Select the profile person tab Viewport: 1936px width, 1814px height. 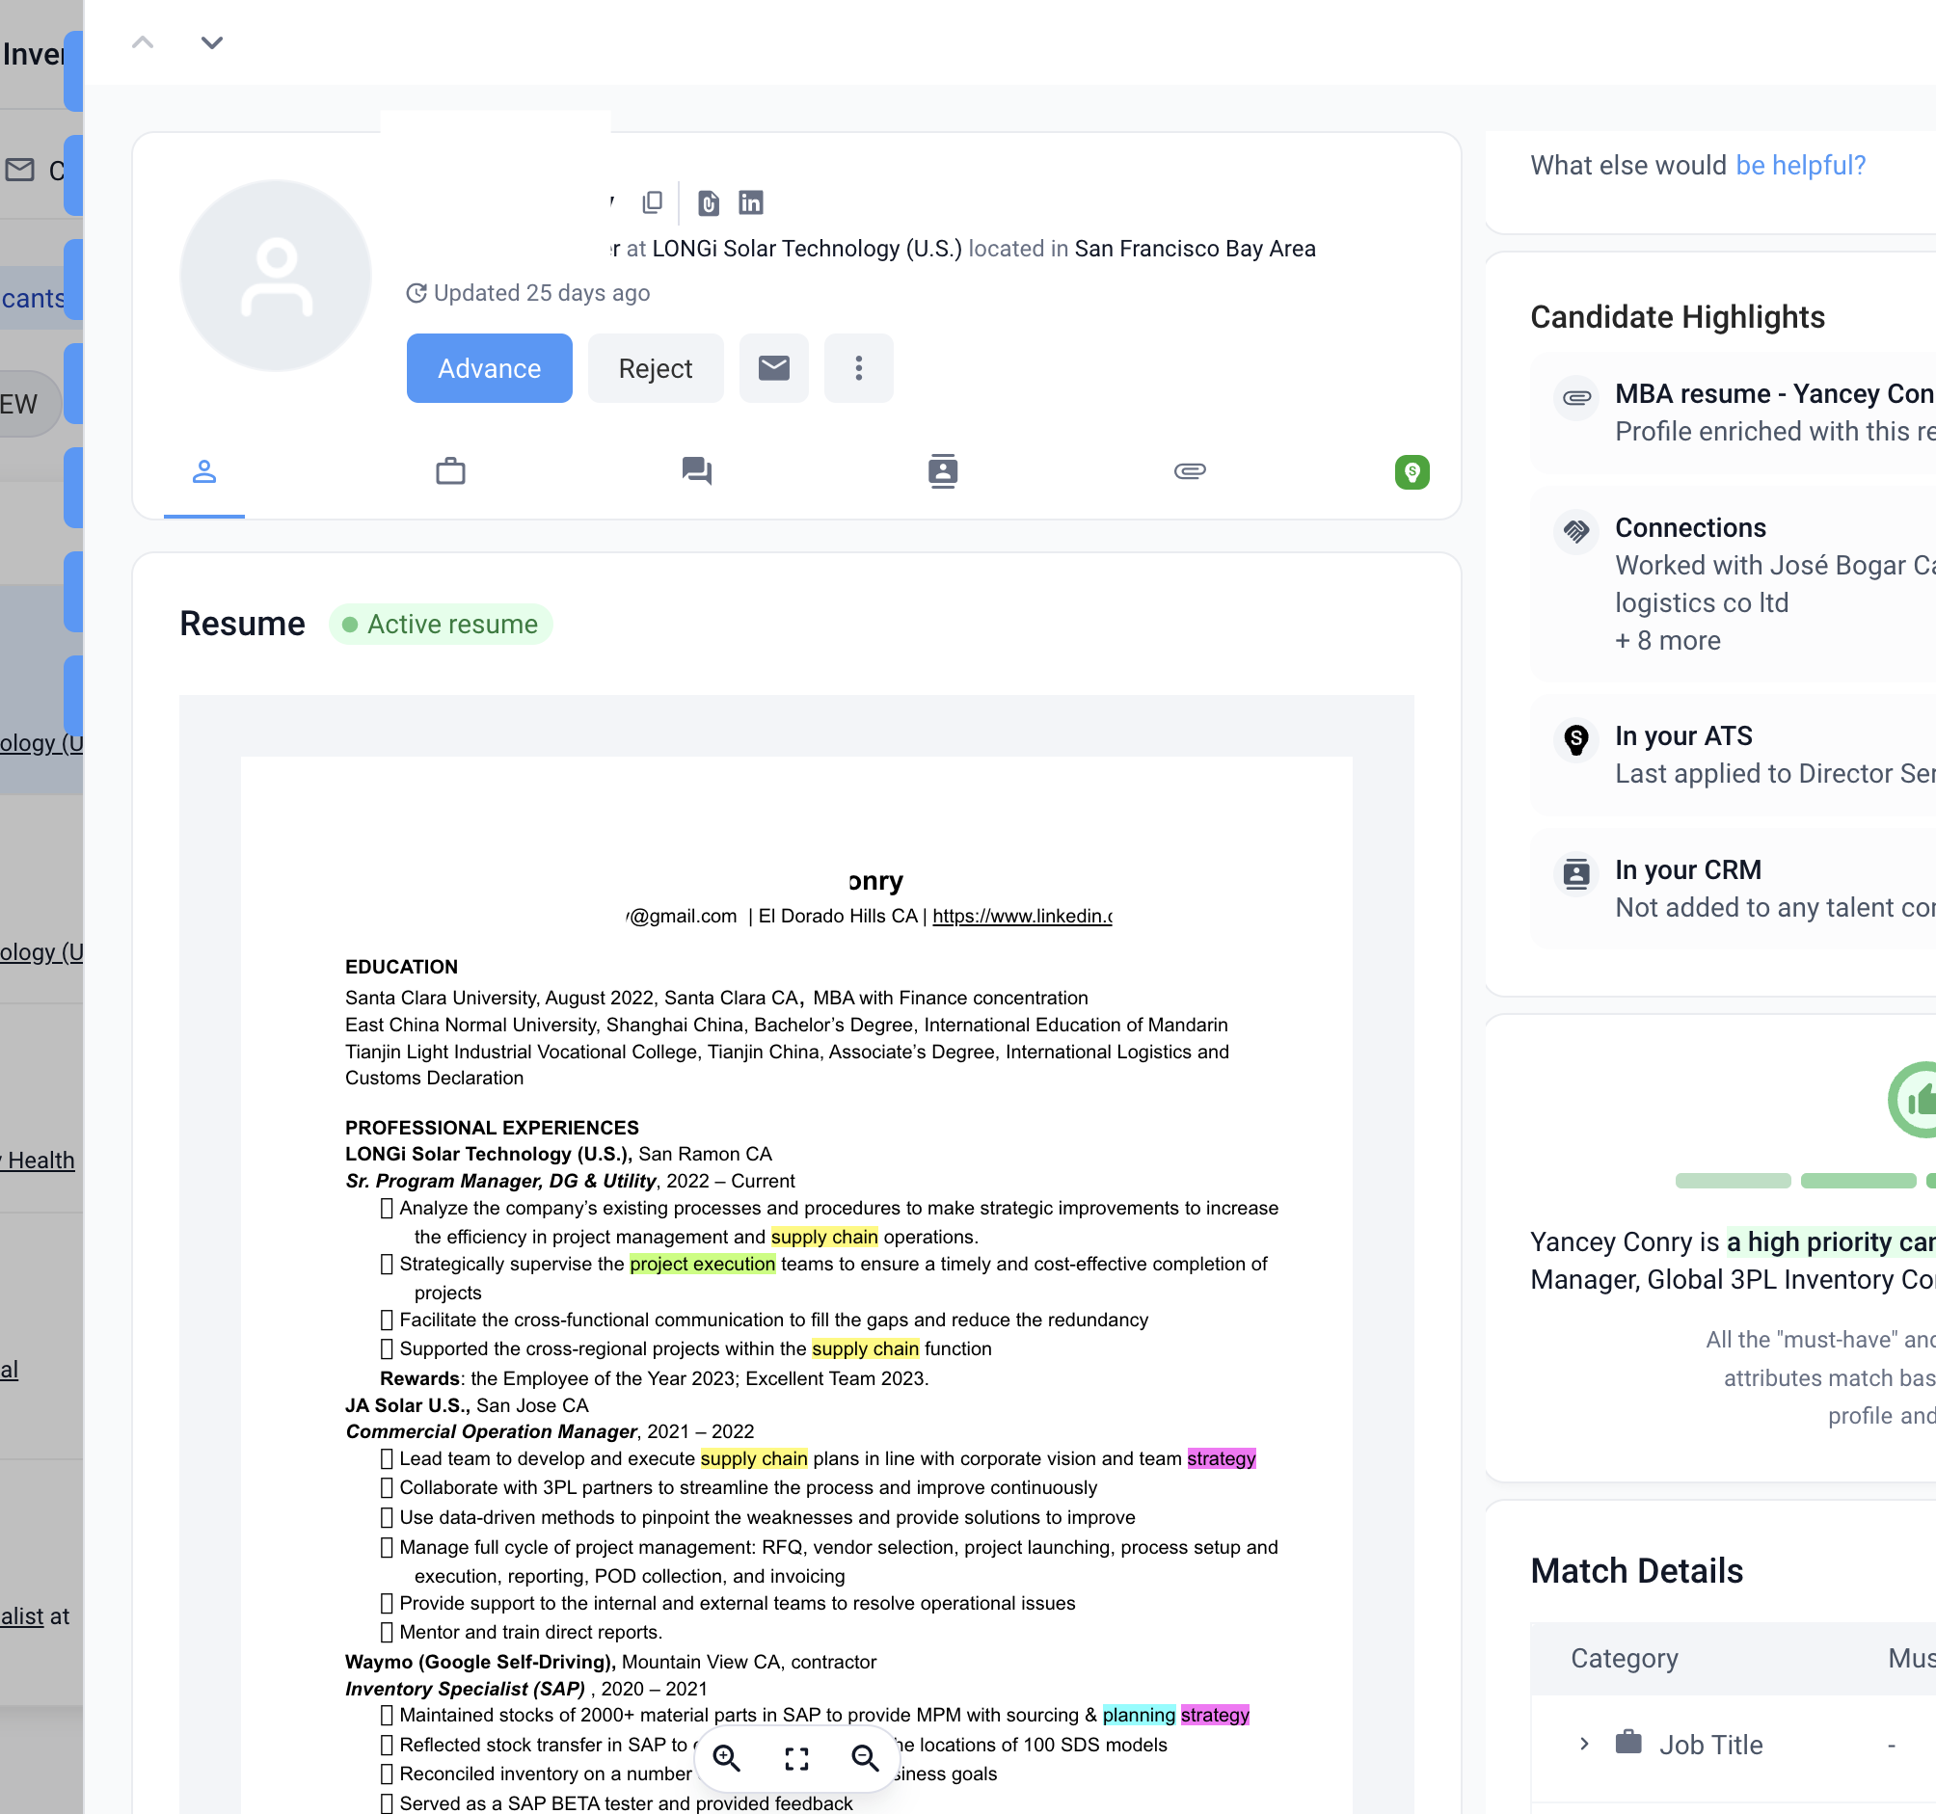[x=204, y=472]
